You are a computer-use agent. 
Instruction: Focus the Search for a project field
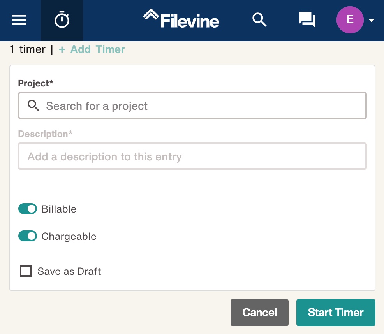[203, 106]
